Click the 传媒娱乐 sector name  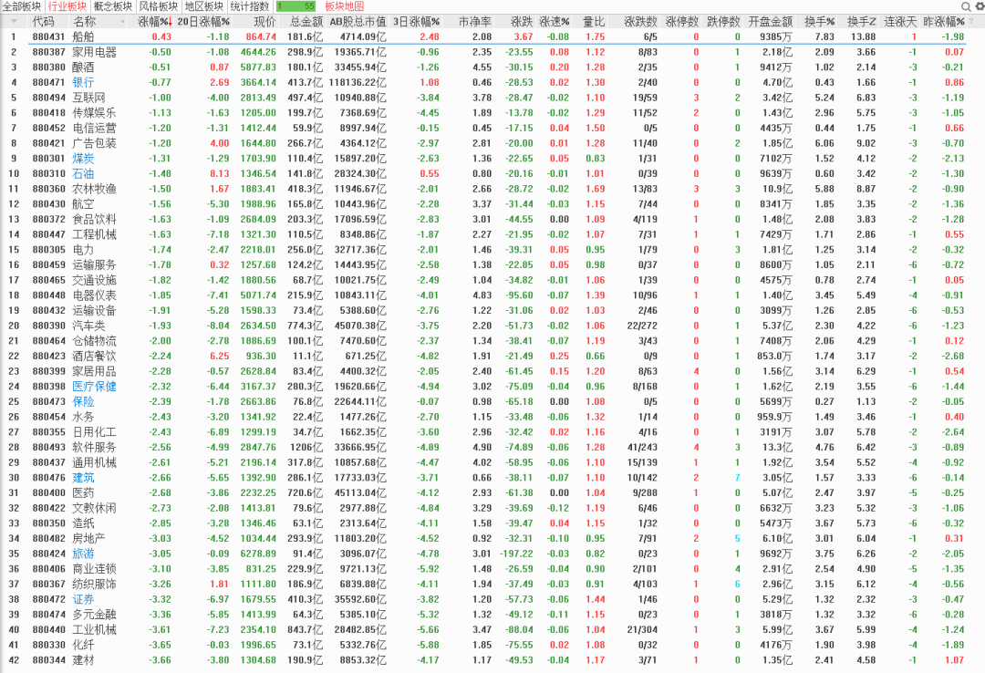click(x=94, y=112)
